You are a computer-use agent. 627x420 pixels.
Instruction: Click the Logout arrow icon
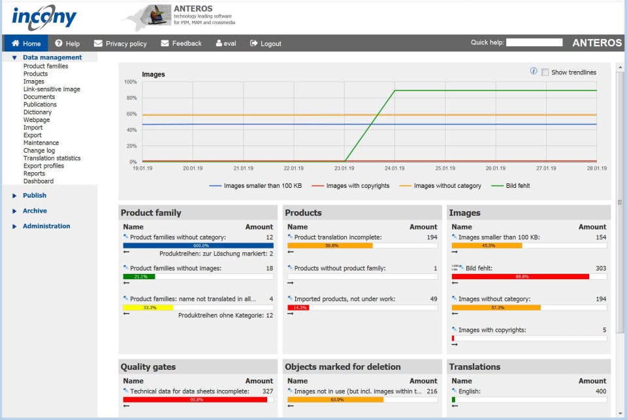point(253,43)
